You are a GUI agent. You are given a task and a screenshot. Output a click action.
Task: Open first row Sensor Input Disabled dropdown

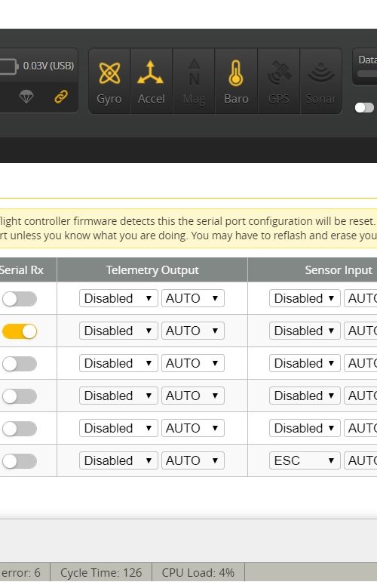pyautogui.click(x=305, y=298)
